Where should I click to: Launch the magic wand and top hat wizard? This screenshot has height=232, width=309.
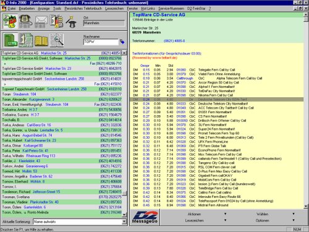click(x=71, y=22)
